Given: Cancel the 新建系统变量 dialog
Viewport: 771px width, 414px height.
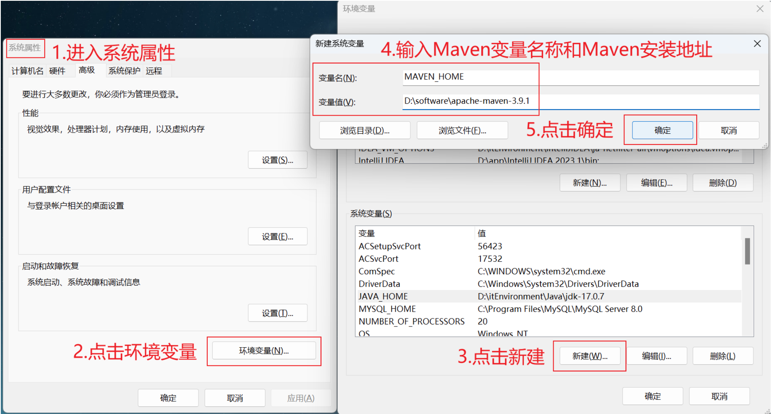Looking at the screenshot, I should [729, 131].
